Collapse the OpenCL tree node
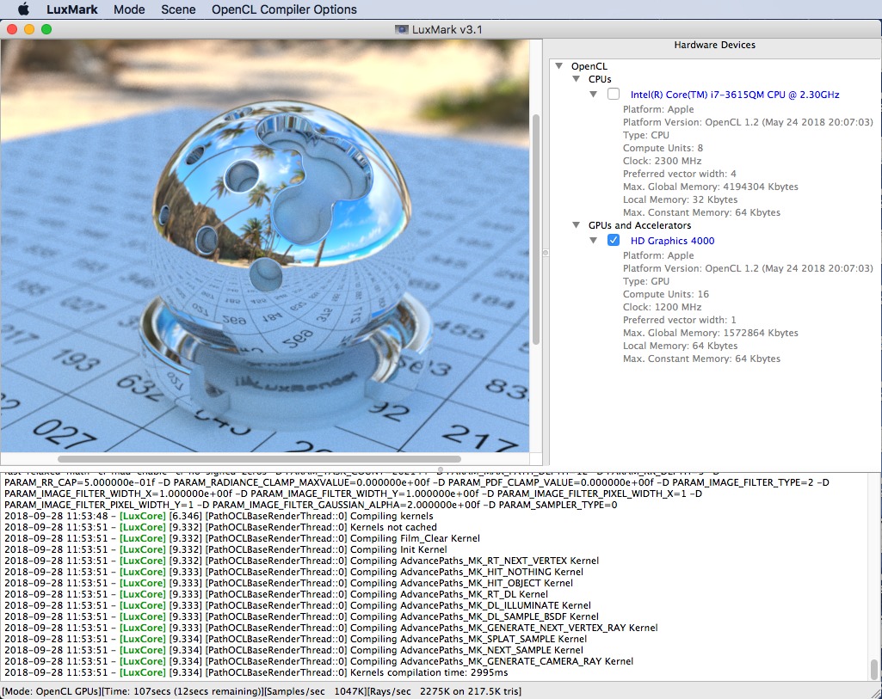Screen dimensions: 882x699 tap(559, 65)
